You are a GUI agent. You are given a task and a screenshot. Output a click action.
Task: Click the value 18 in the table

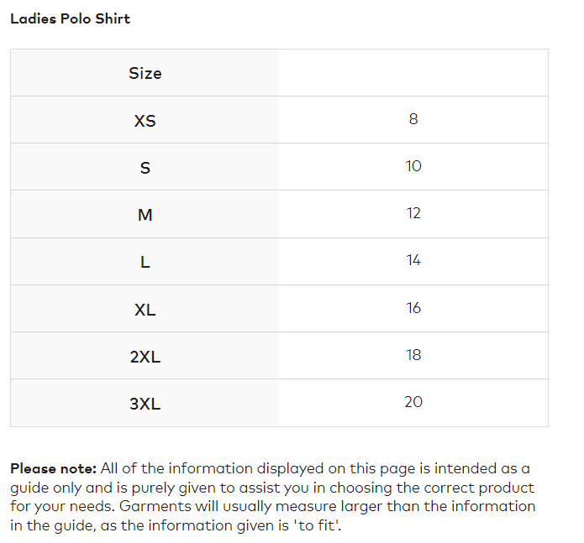click(x=413, y=355)
